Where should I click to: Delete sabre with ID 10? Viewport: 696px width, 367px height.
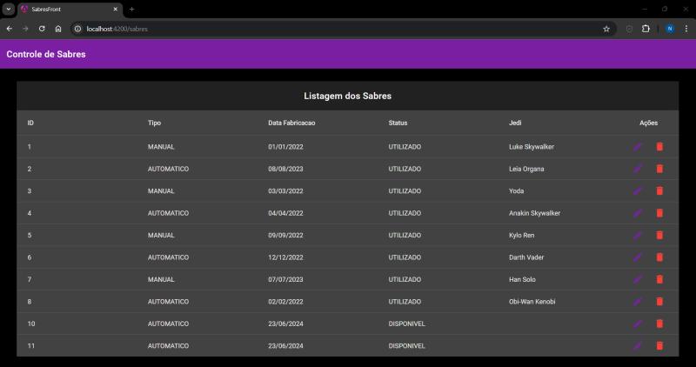659,324
